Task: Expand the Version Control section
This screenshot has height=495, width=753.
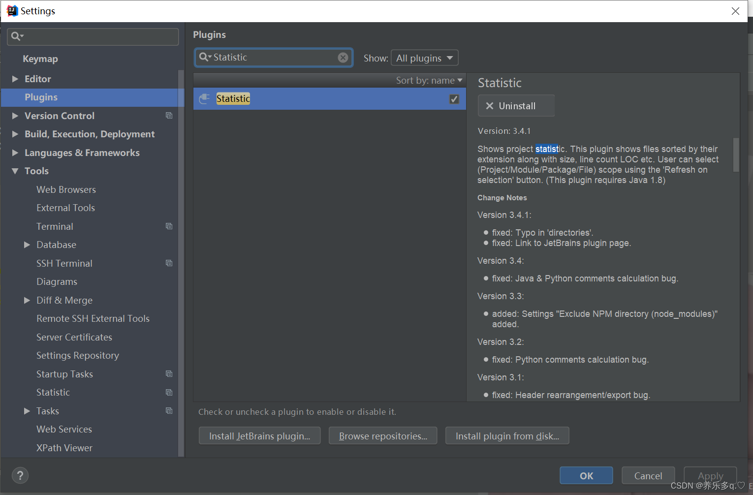Action: click(x=15, y=116)
